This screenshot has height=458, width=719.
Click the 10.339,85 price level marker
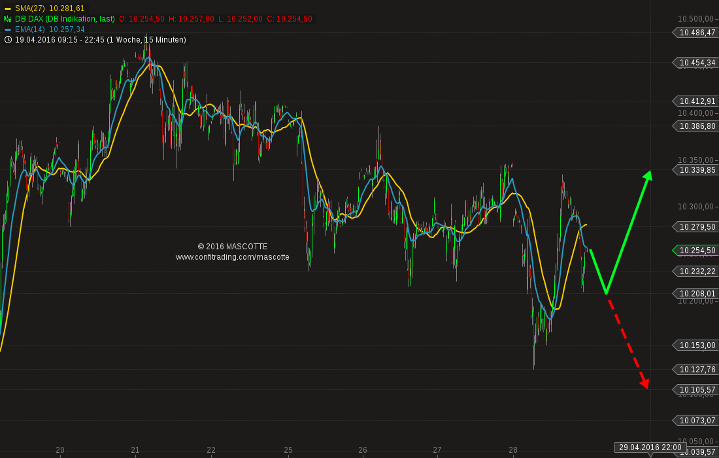coord(694,170)
